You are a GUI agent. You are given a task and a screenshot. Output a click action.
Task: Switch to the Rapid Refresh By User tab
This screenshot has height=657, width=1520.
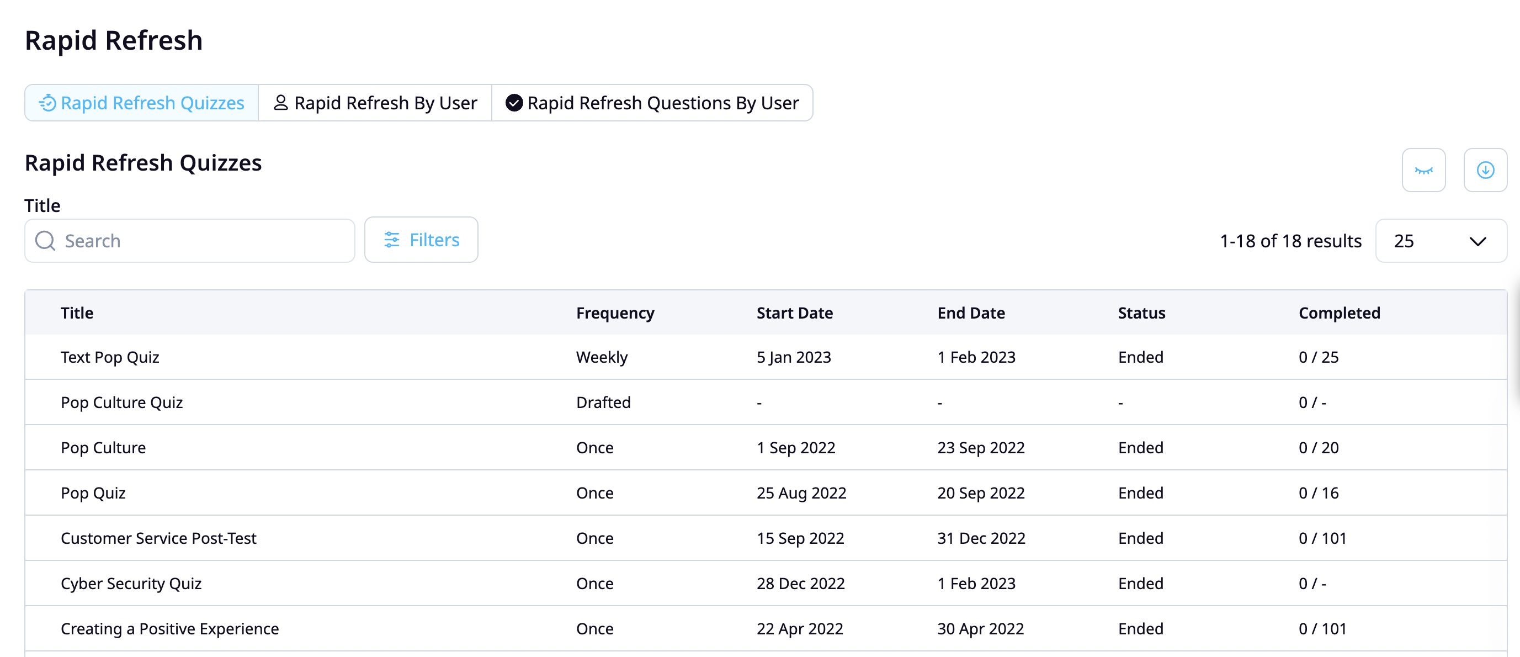pos(375,103)
